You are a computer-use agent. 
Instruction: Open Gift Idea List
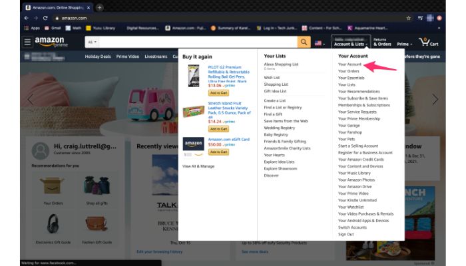pyautogui.click(x=275, y=91)
